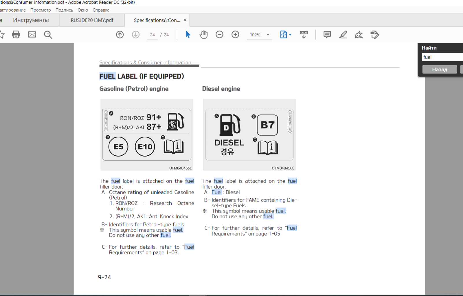Click the OTM048456L image caption
463x296 pixels.
[x=283, y=168]
